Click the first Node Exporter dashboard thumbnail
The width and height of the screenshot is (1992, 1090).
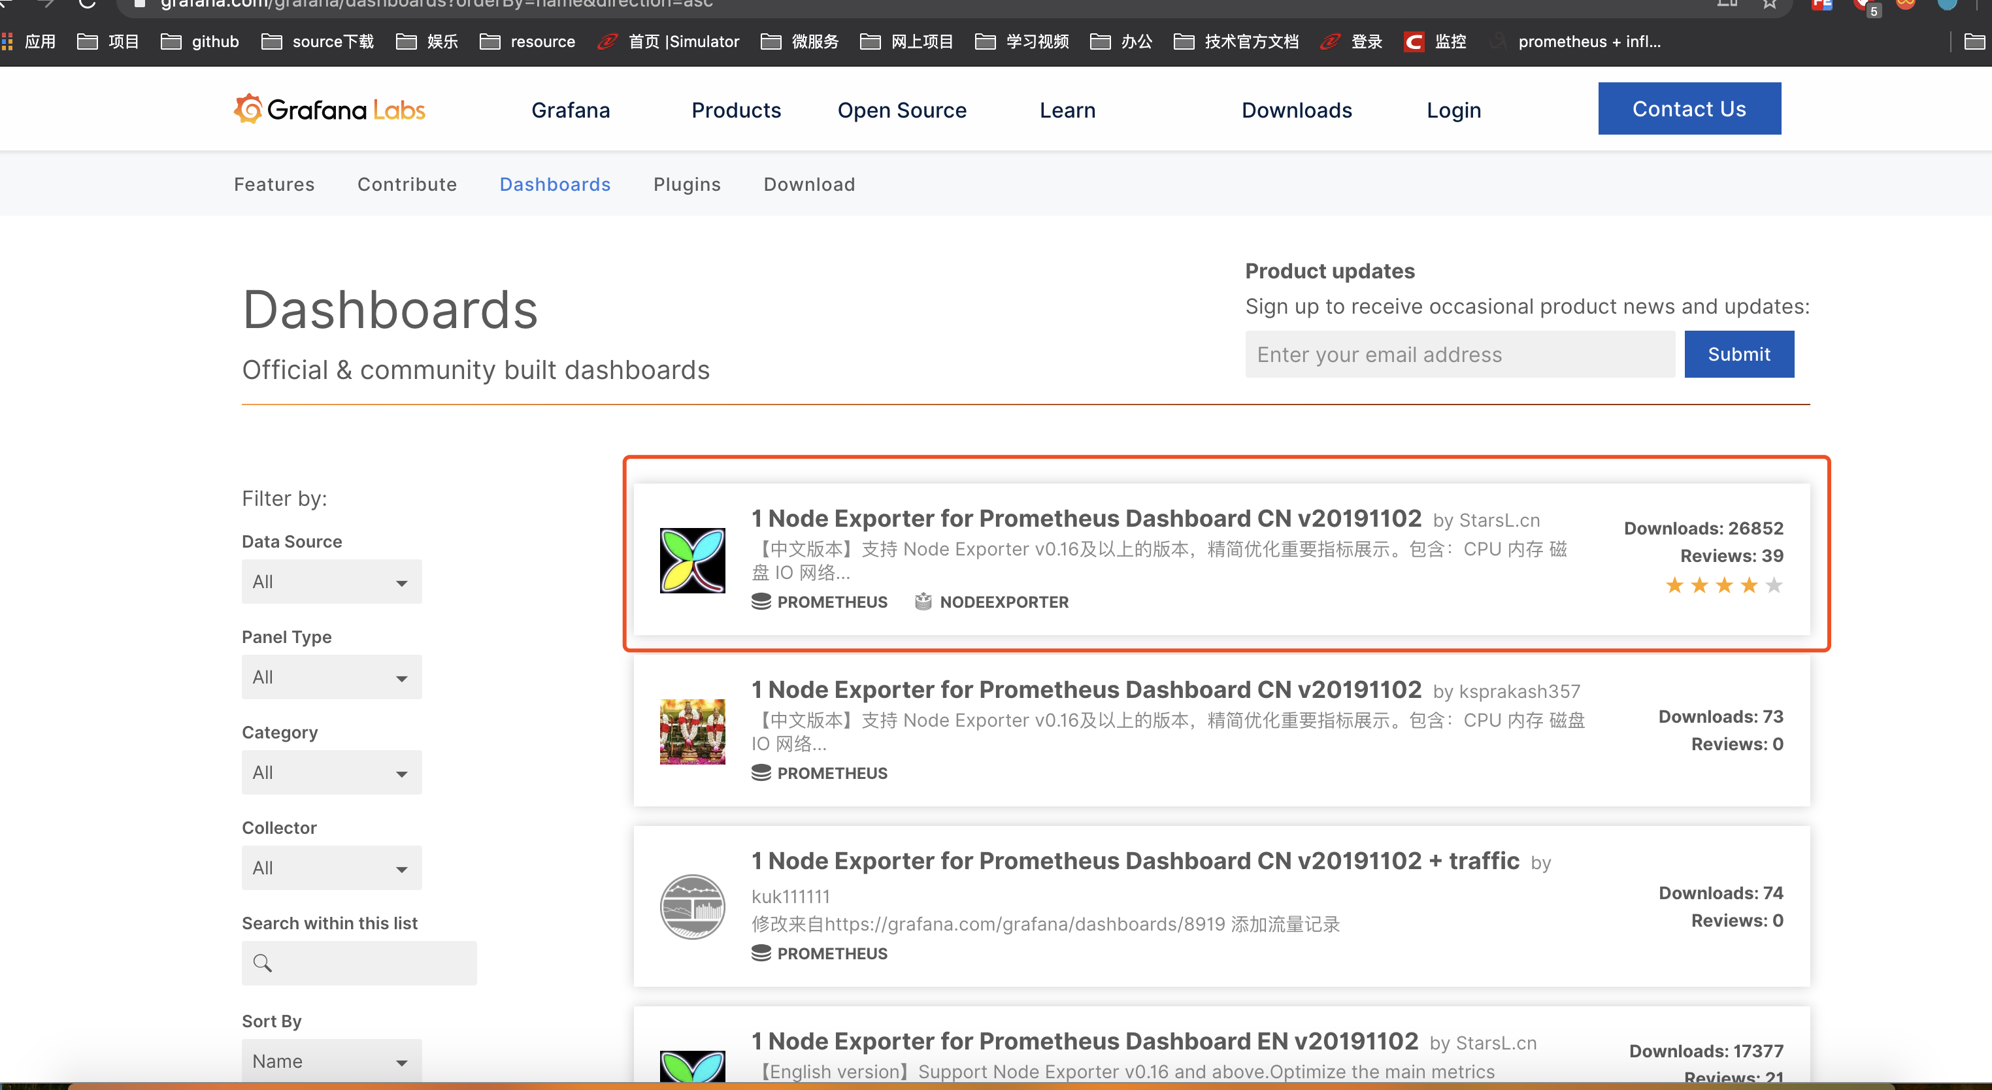(692, 561)
